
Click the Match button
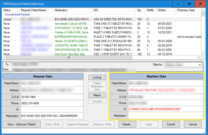97,95
